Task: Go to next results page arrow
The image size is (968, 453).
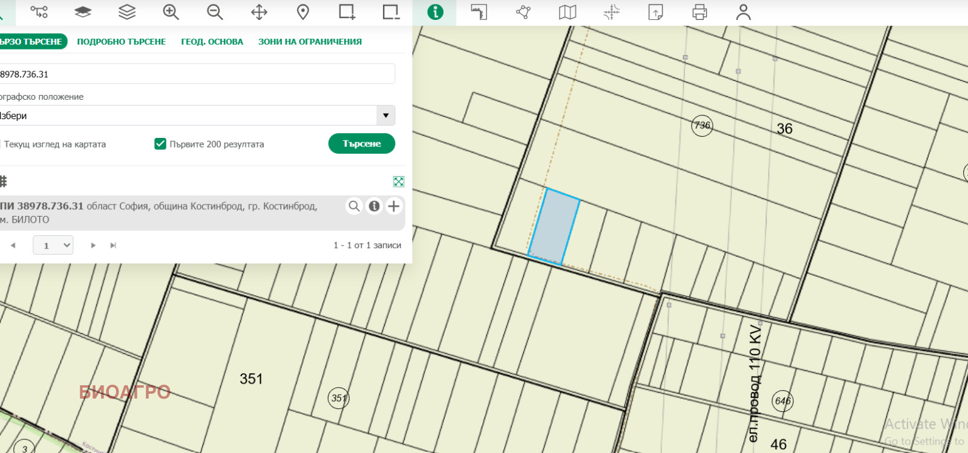Action: coord(93,246)
